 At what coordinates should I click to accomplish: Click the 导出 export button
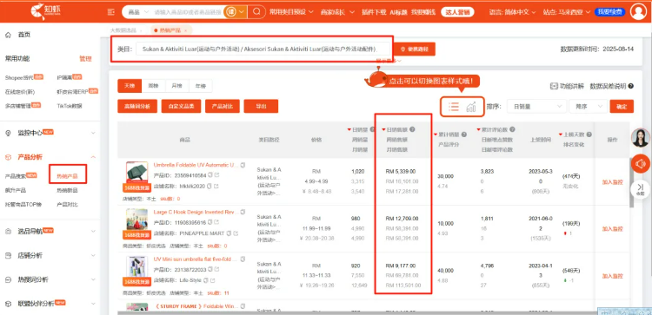pyautogui.click(x=261, y=106)
